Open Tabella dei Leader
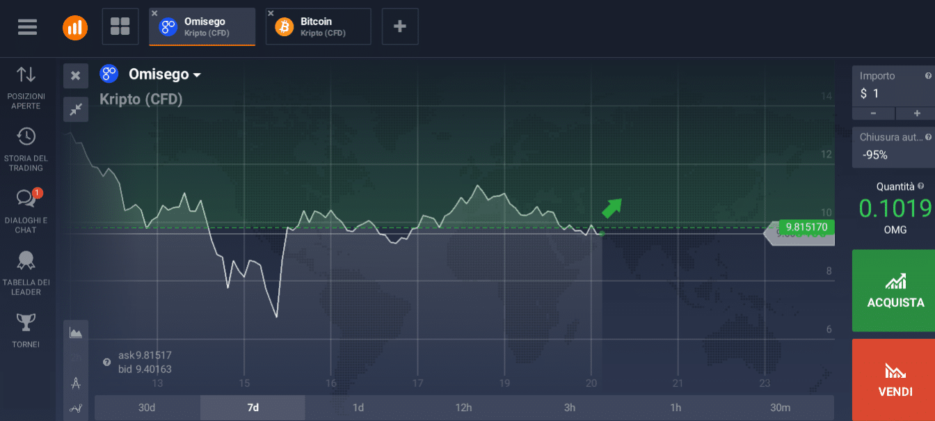 click(26, 273)
